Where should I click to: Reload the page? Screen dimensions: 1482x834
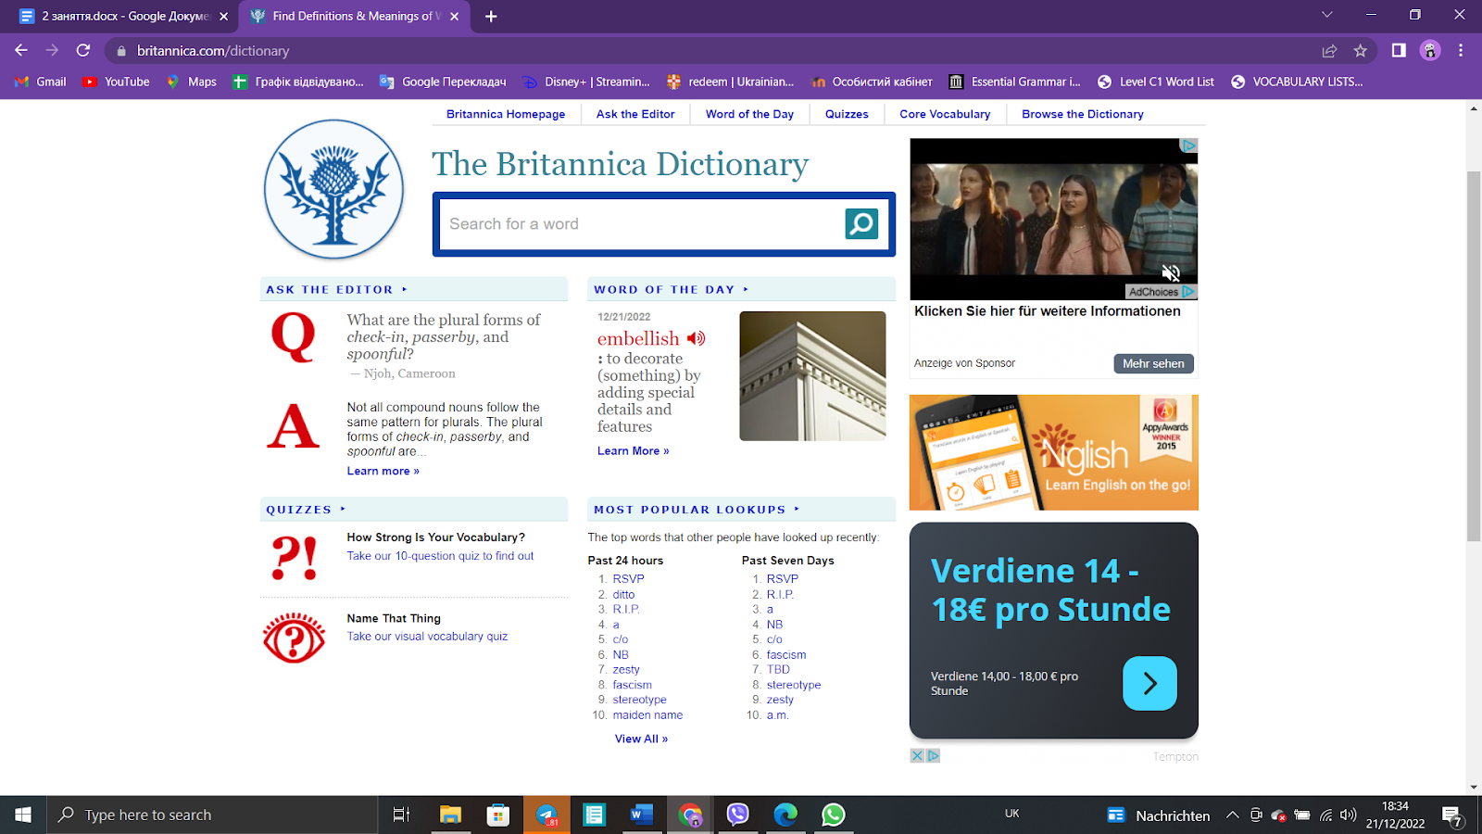(83, 51)
